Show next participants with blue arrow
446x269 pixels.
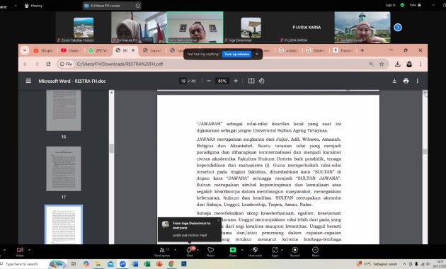[x=398, y=28]
